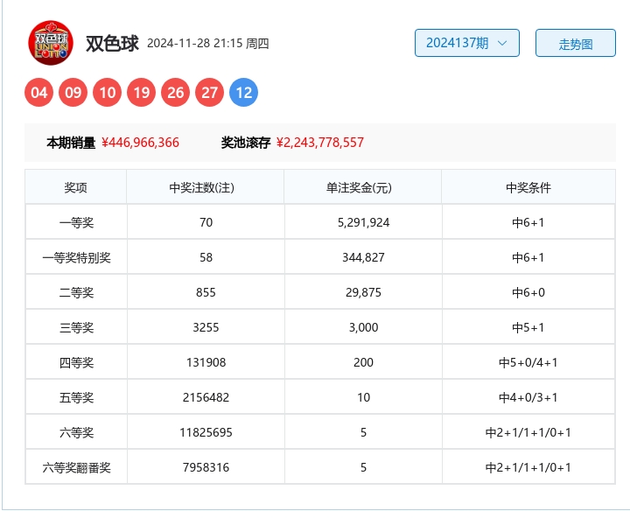Select red ball 19
The height and width of the screenshot is (518, 630).
[x=142, y=93]
